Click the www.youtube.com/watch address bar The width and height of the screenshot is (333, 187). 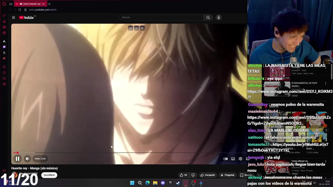(x=43, y=10)
